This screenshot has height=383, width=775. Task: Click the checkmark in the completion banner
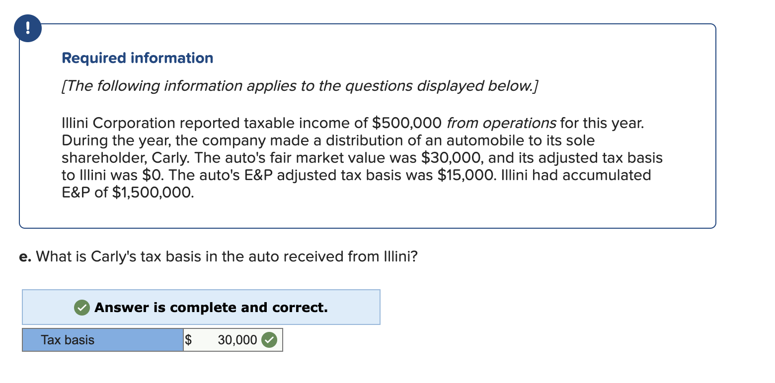(81, 308)
